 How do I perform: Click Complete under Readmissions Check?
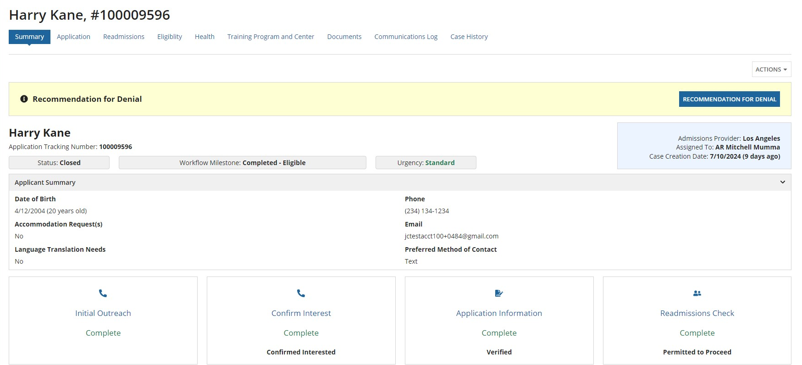[697, 333]
